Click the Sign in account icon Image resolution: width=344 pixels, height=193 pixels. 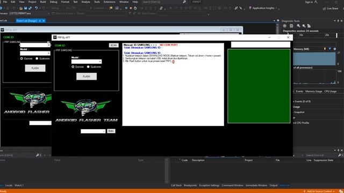pos(316,2)
